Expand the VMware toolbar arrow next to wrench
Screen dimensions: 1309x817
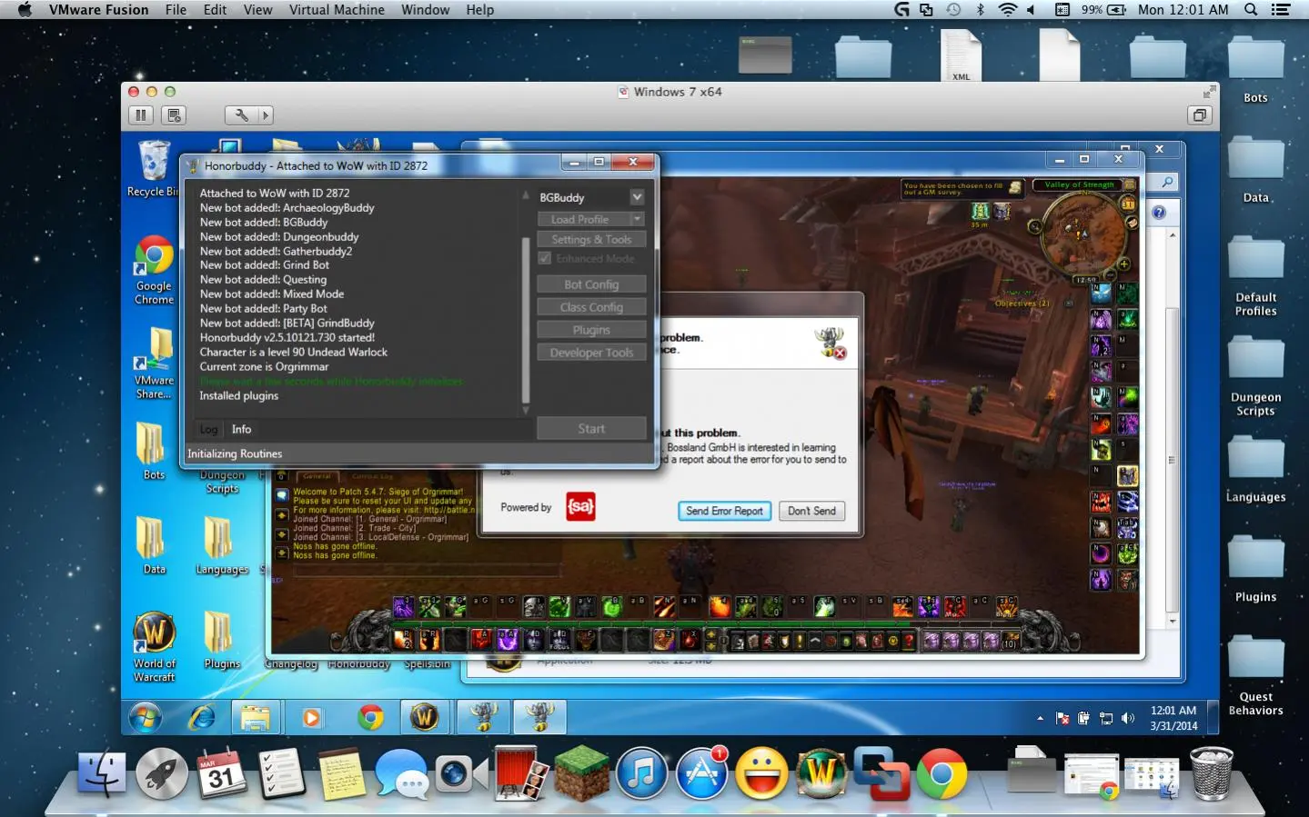point(266,115)
